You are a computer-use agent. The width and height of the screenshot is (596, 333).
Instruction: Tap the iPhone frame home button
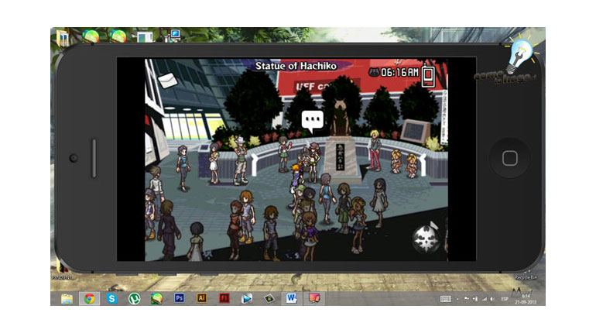pyautogui.click(x=510, y=158)
